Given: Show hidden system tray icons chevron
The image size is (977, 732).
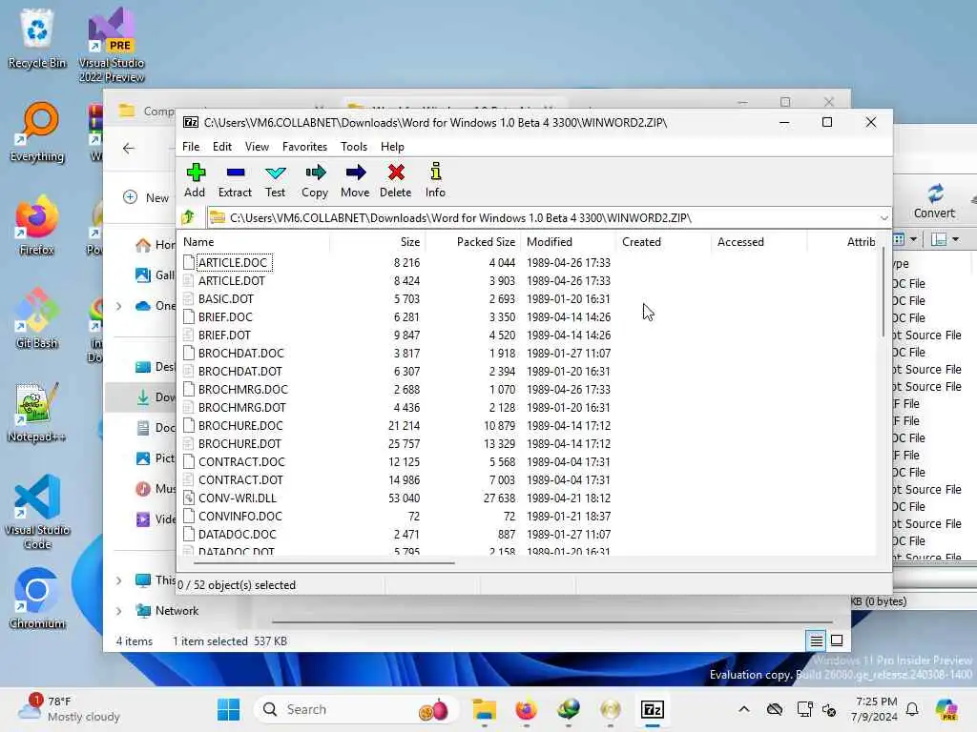Looking at the screenshot, I should [744, 709].
